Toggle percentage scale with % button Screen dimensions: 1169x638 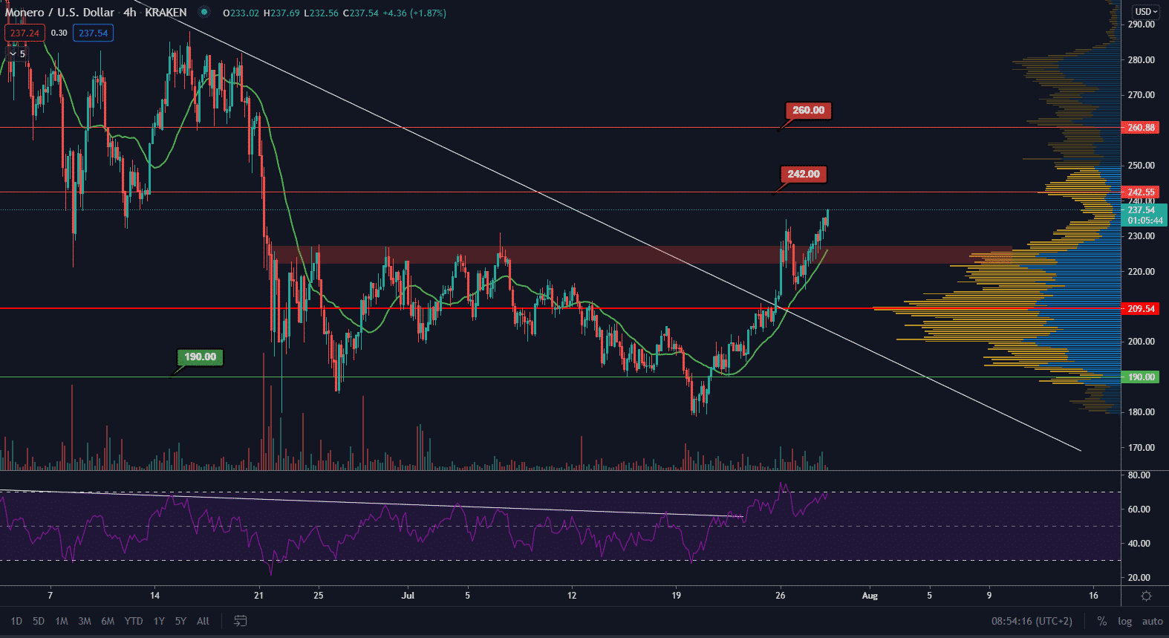click(x=1101, y=621)
